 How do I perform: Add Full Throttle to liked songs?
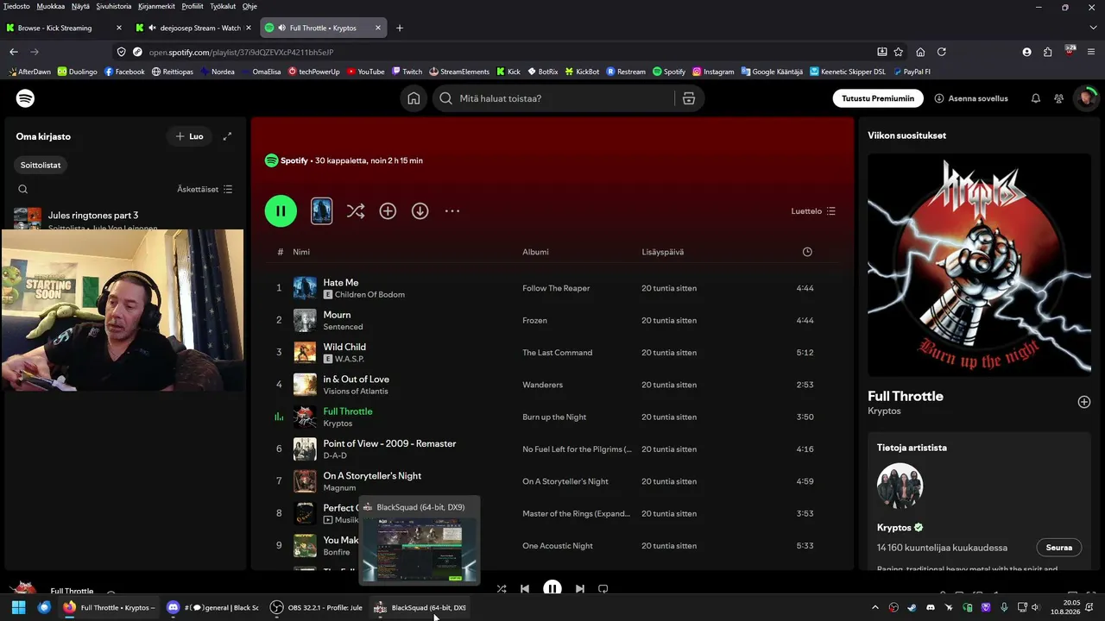tap(1084, 402)
